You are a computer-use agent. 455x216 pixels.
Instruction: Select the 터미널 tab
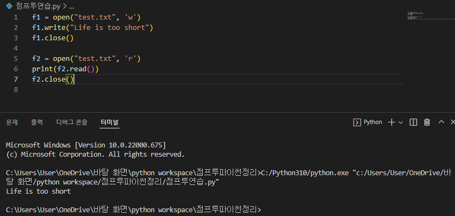click(x=109, y=122)
